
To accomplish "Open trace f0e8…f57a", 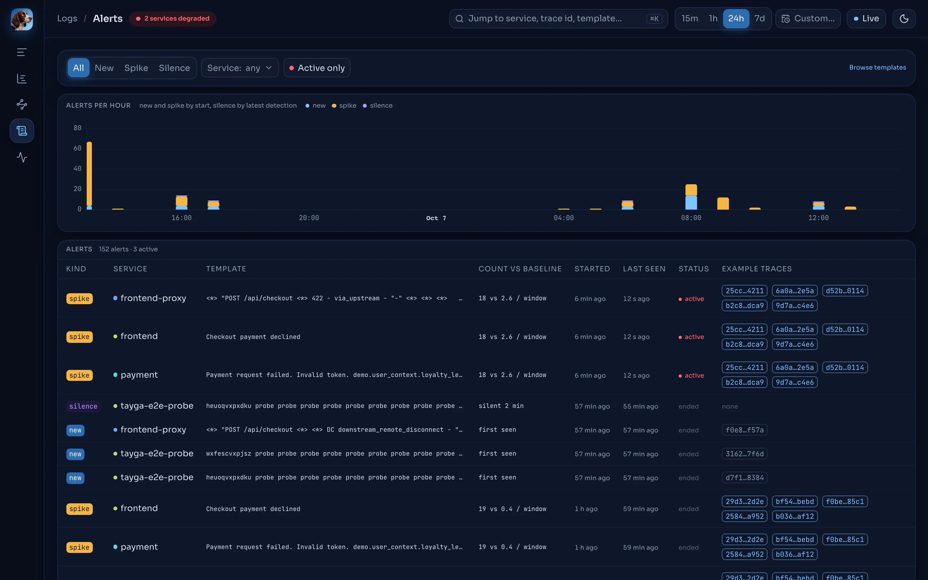I will [744, 430].
